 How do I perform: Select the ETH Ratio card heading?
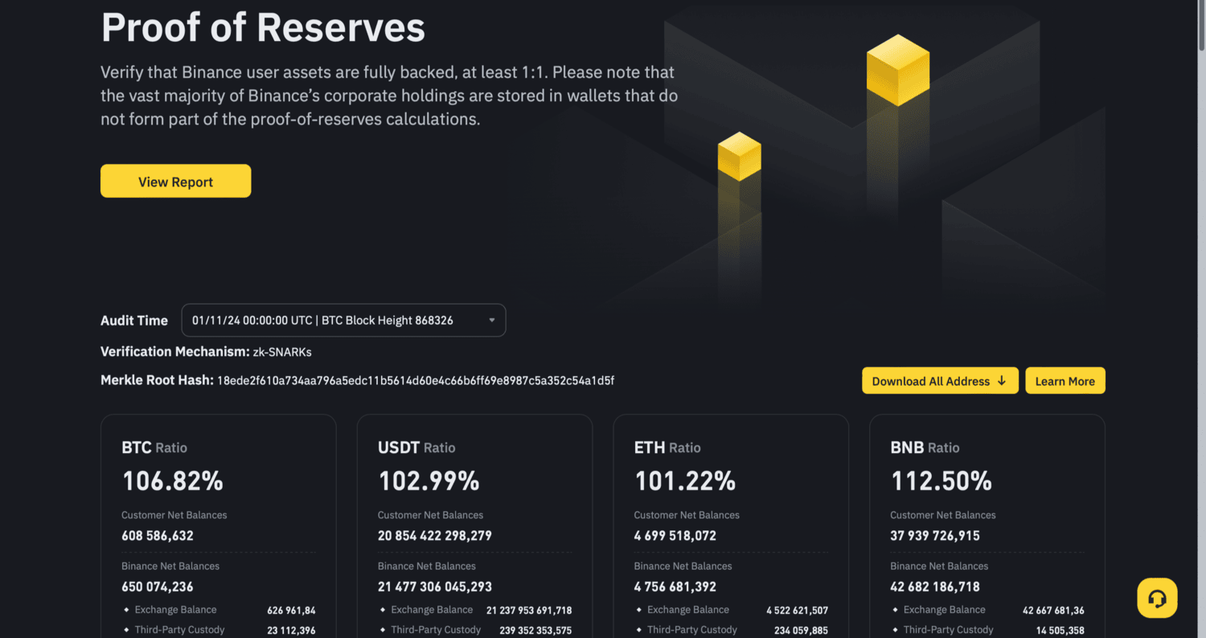click(x=667, y=448)
